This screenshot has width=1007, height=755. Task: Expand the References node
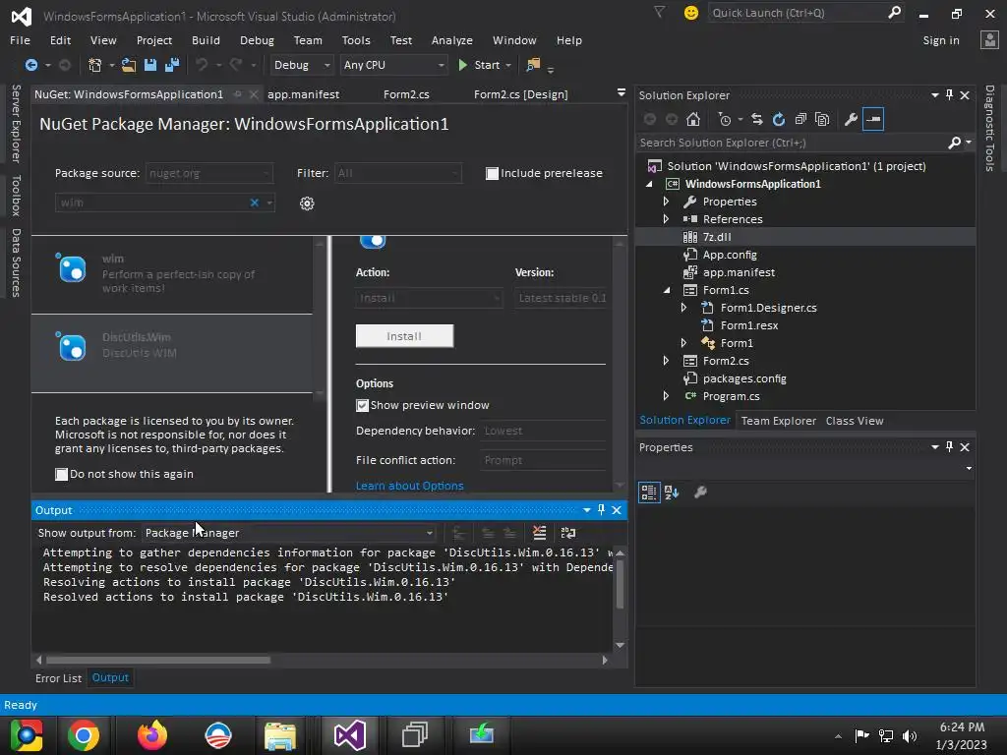[666, 219]
